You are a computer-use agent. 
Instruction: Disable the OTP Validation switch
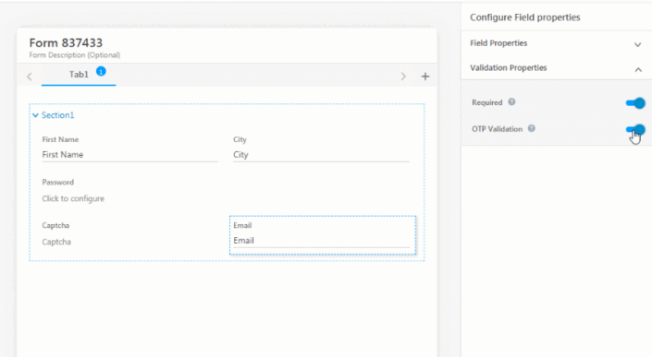pyautogui.click(x=635, y=129)
